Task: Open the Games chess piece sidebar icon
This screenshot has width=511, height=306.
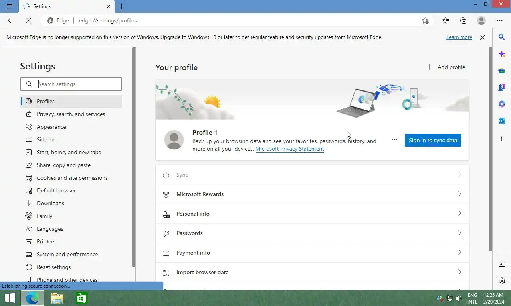Action: pos(502,87)
